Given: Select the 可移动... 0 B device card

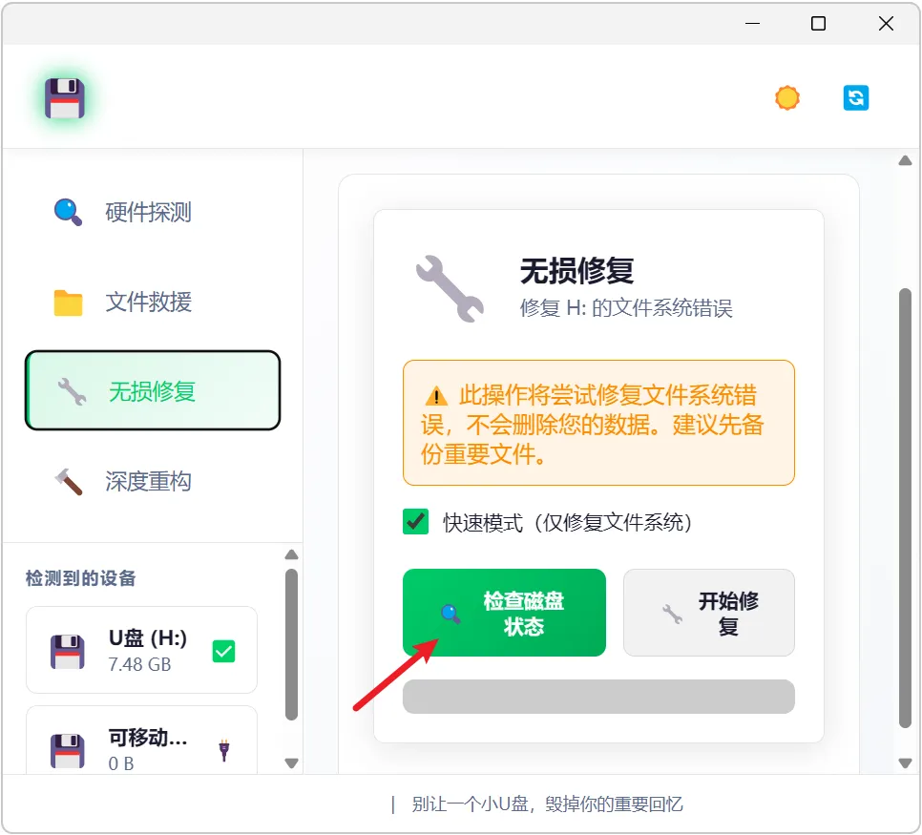Looking at the screenshot, I should click(x=141, y=741).
